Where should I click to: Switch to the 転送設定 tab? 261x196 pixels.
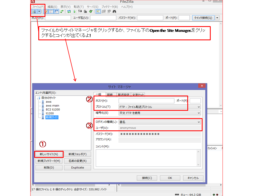pos(124,95)
